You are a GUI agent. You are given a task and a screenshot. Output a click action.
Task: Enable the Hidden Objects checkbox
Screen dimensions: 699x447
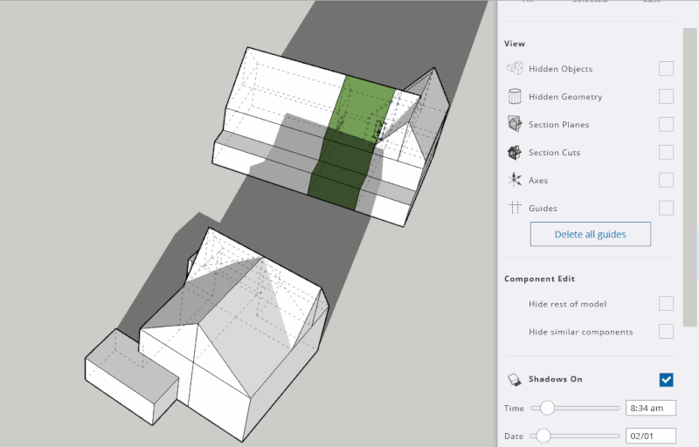(x=666, y=69)
